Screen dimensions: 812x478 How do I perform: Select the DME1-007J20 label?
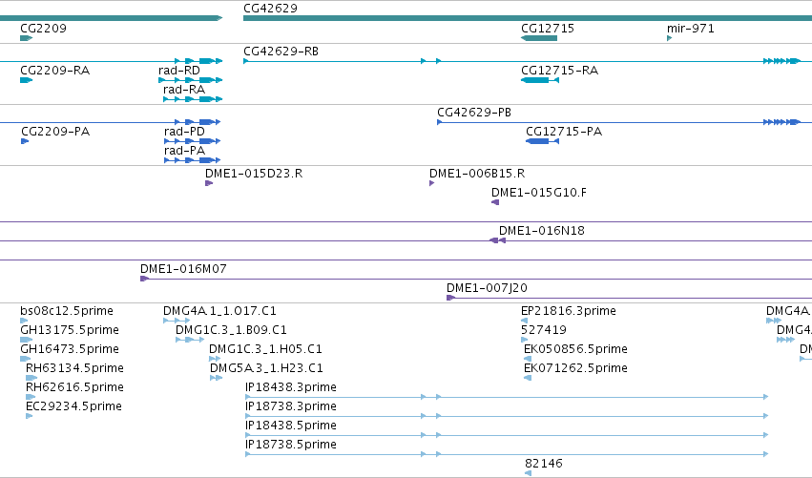coord(487,288)
